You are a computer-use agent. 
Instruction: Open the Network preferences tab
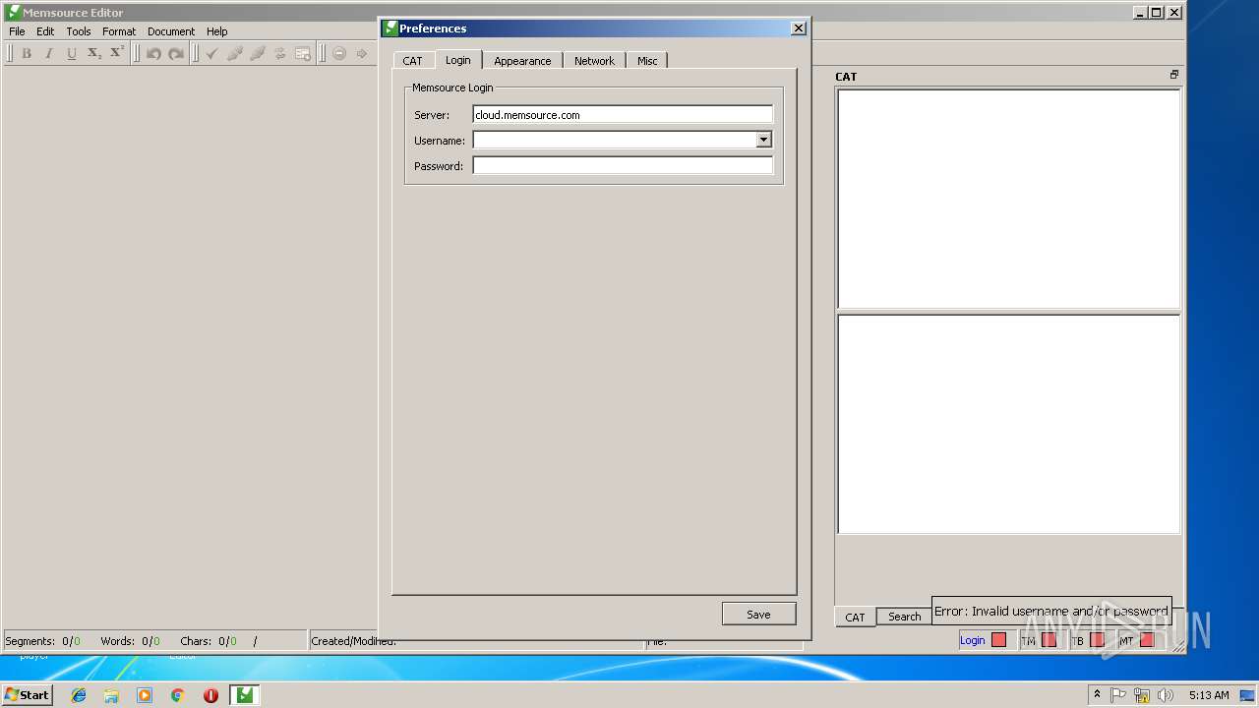click(594, 61)
